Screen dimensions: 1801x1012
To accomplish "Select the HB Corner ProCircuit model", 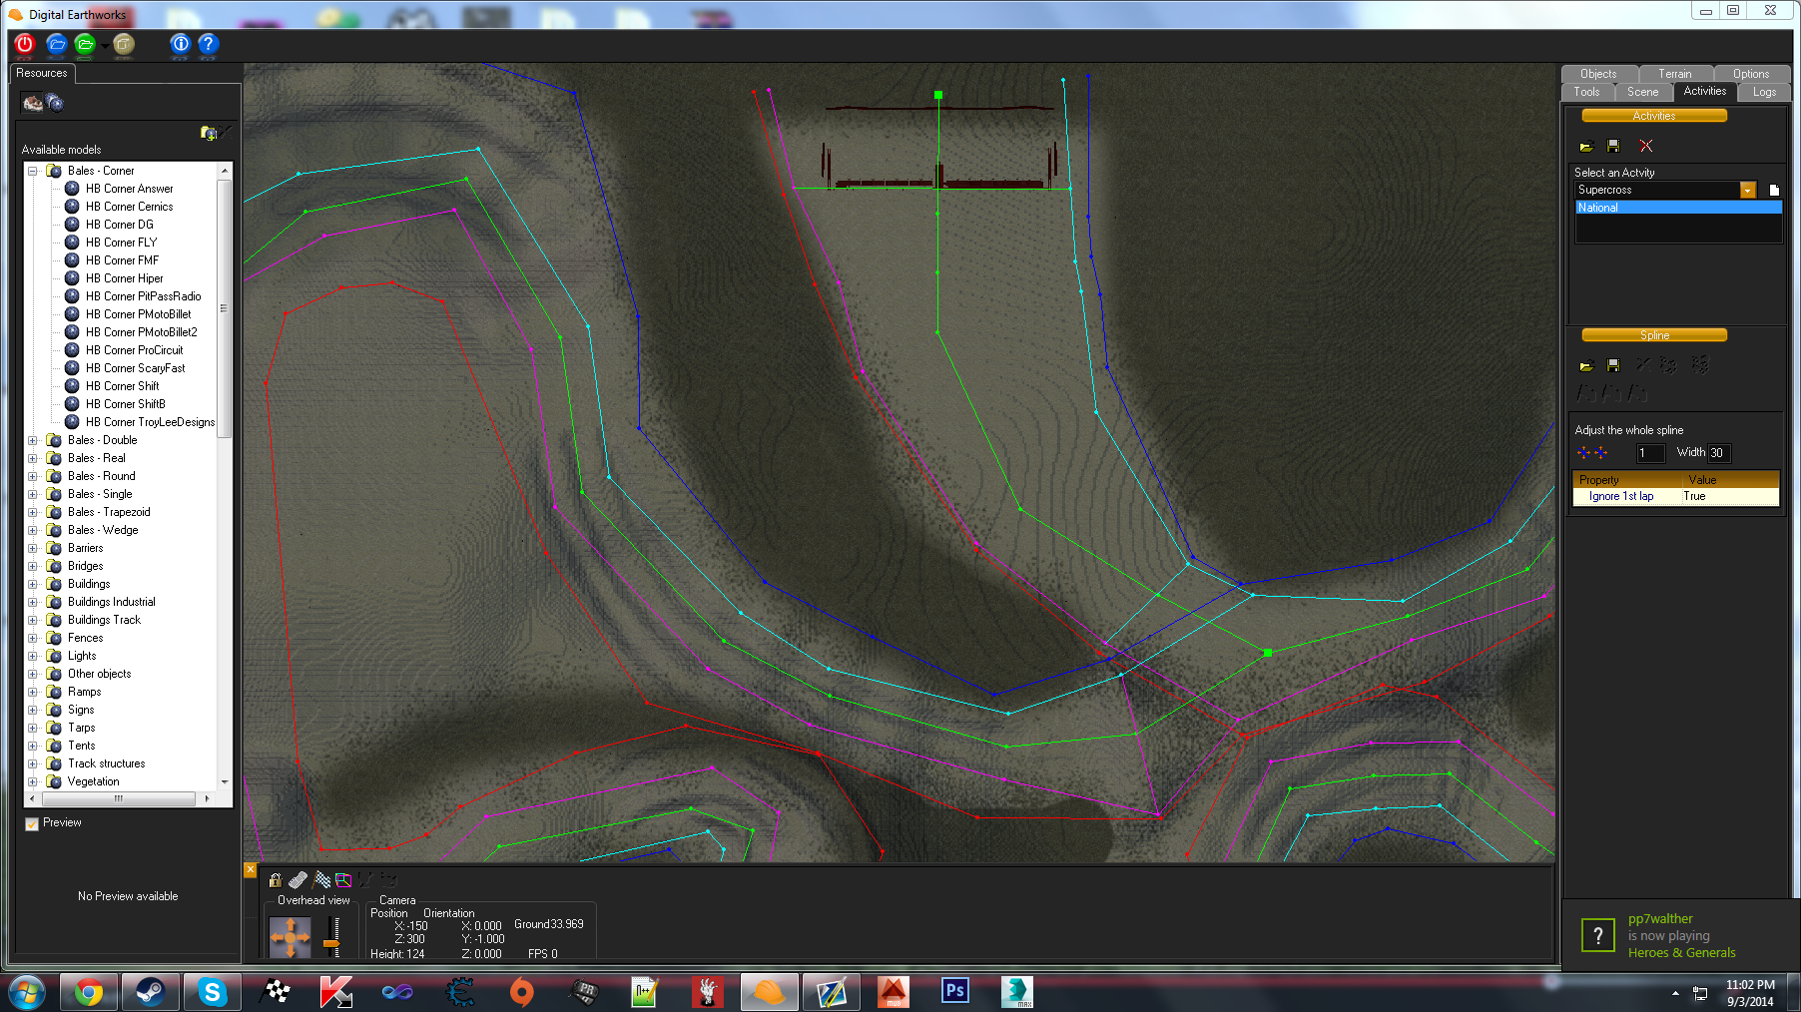I will pyautogui.click(x=134, y=350).
